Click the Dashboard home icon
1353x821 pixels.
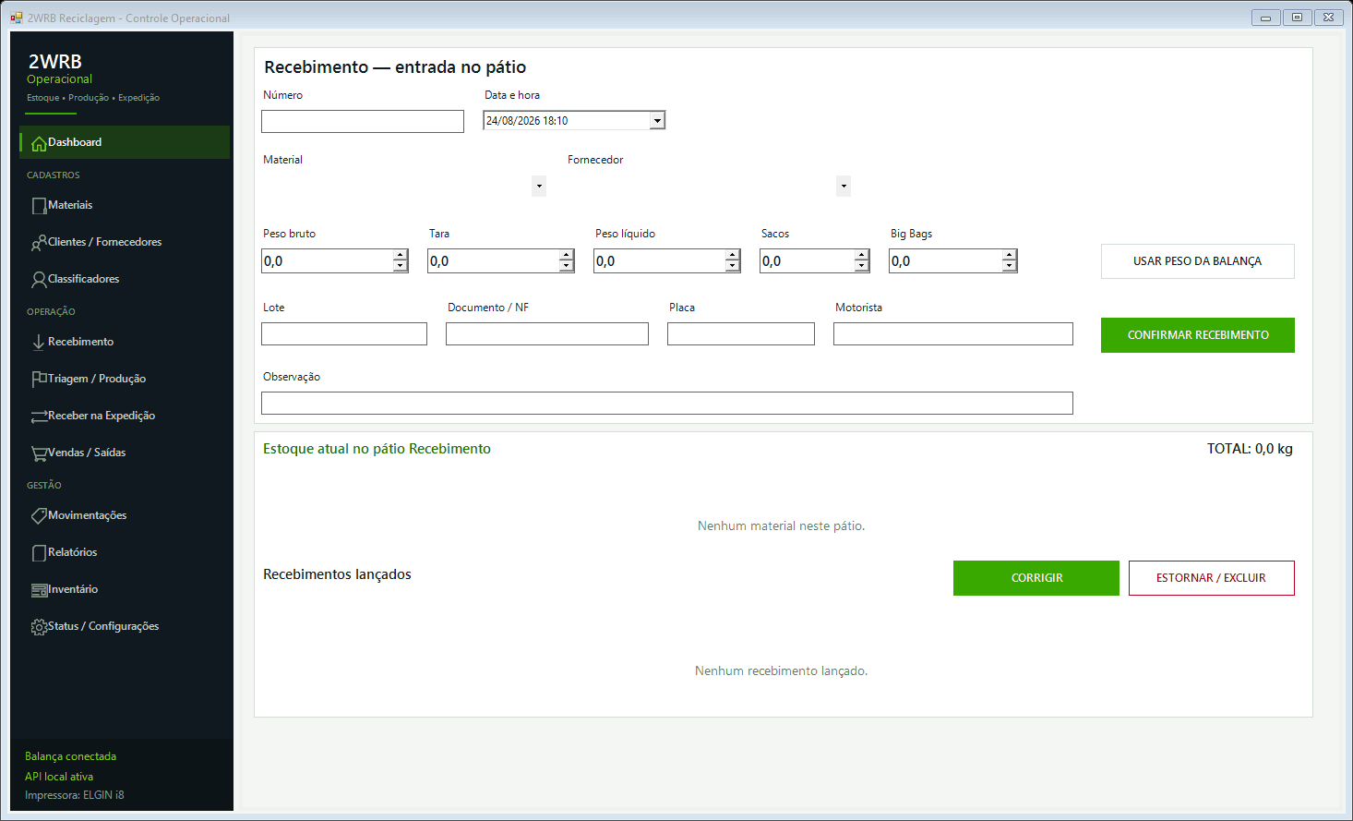[x=39, y=143]
